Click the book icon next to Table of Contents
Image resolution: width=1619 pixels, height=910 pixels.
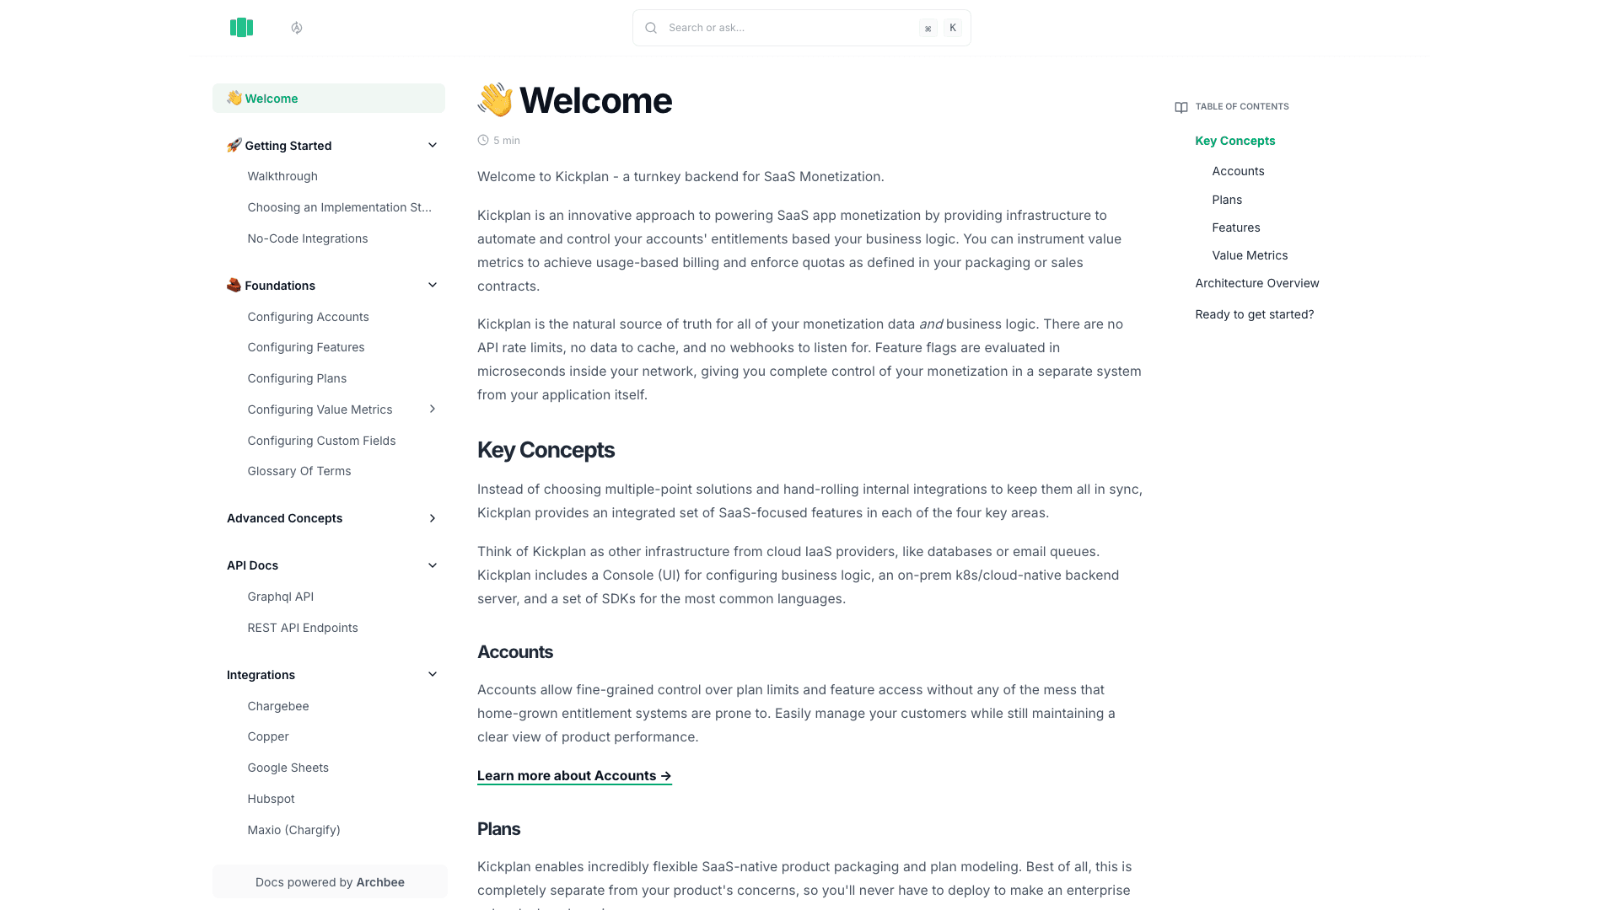[x=1181, y=107]
